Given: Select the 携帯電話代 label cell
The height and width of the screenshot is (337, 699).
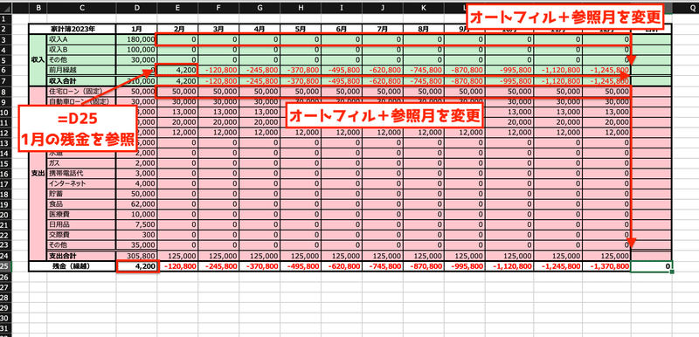Looking at the screenshot, I should click(x=81, y=173).
